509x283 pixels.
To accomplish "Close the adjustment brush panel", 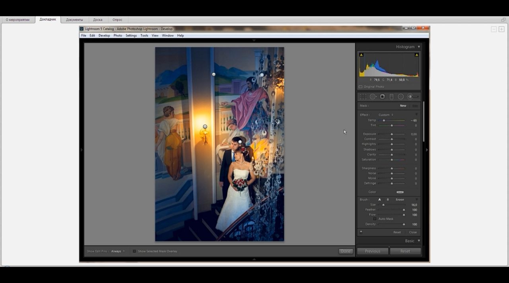I will [413, 232].
